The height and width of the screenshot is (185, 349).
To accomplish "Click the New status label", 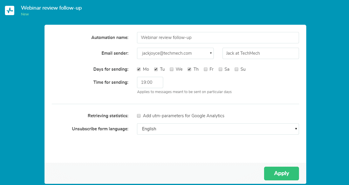I will point(25,14).
